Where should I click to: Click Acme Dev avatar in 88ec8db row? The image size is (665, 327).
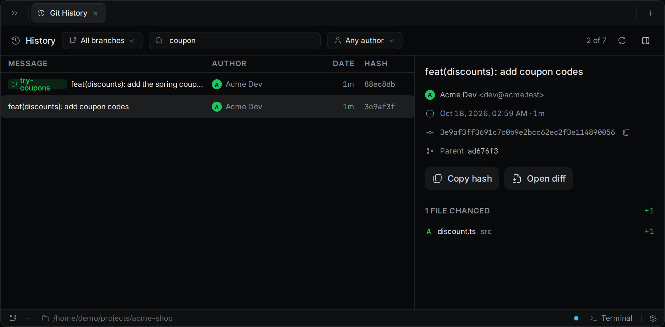point(217,84)
